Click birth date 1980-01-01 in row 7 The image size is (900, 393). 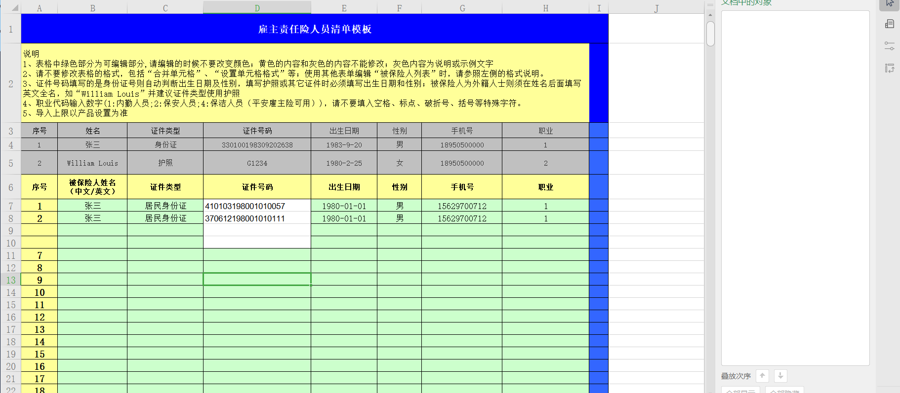[344, 206]
